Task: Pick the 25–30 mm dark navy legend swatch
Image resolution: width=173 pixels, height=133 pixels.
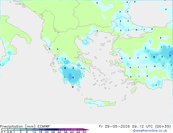Action: pos(55,129)
